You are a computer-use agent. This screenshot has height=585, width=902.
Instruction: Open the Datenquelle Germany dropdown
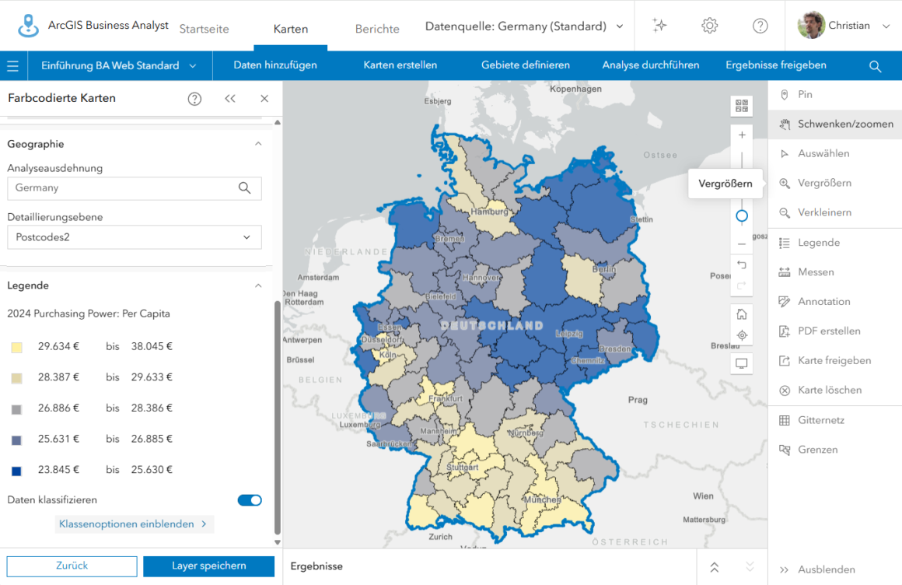524,26
